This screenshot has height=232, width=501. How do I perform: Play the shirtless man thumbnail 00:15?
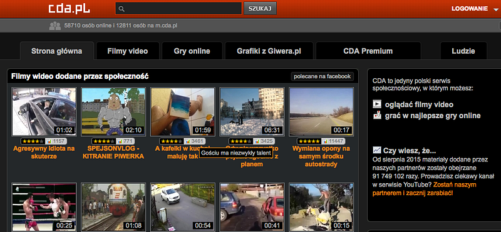click(x=321, y=207)
